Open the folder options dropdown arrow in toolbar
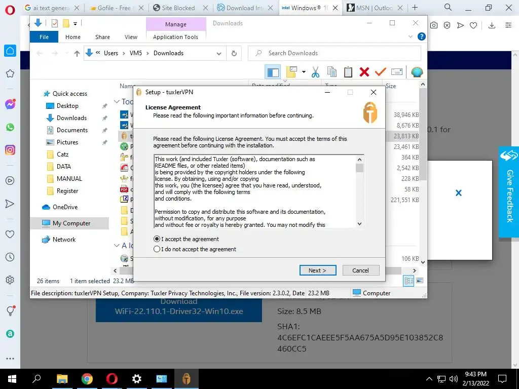 point(304,72)
